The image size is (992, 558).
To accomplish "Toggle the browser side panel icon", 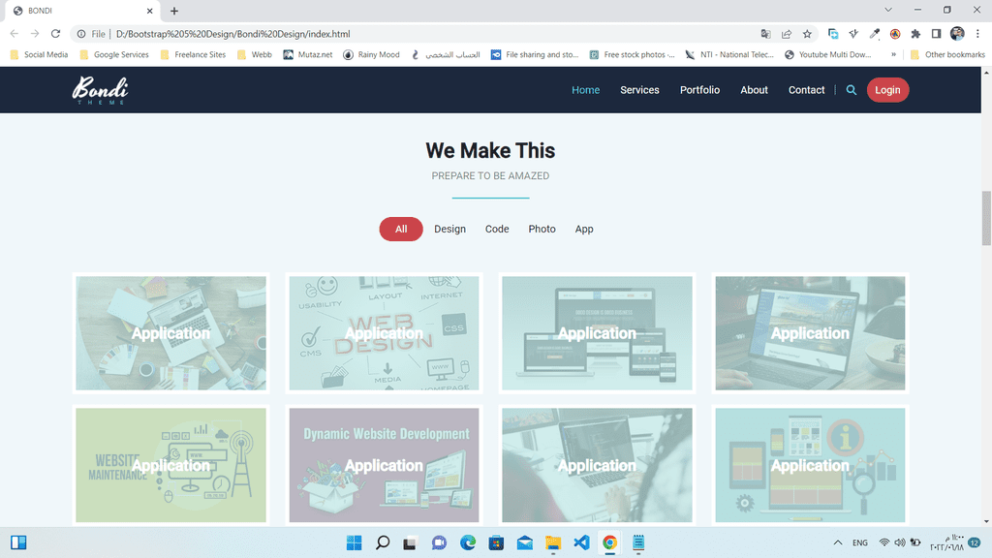I will click(x=937, y=34).
